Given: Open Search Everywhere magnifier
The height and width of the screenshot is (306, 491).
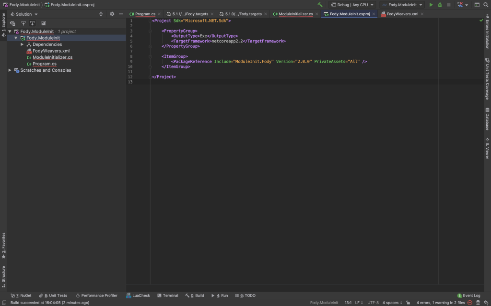Looking at the screenshot, I should pos(486,5).
